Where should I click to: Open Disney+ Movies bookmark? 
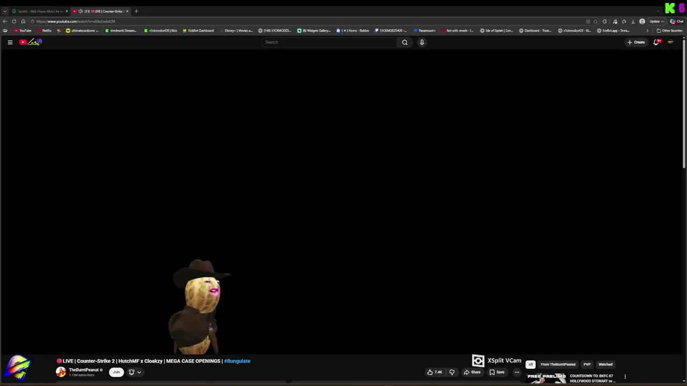pos(236,31)
